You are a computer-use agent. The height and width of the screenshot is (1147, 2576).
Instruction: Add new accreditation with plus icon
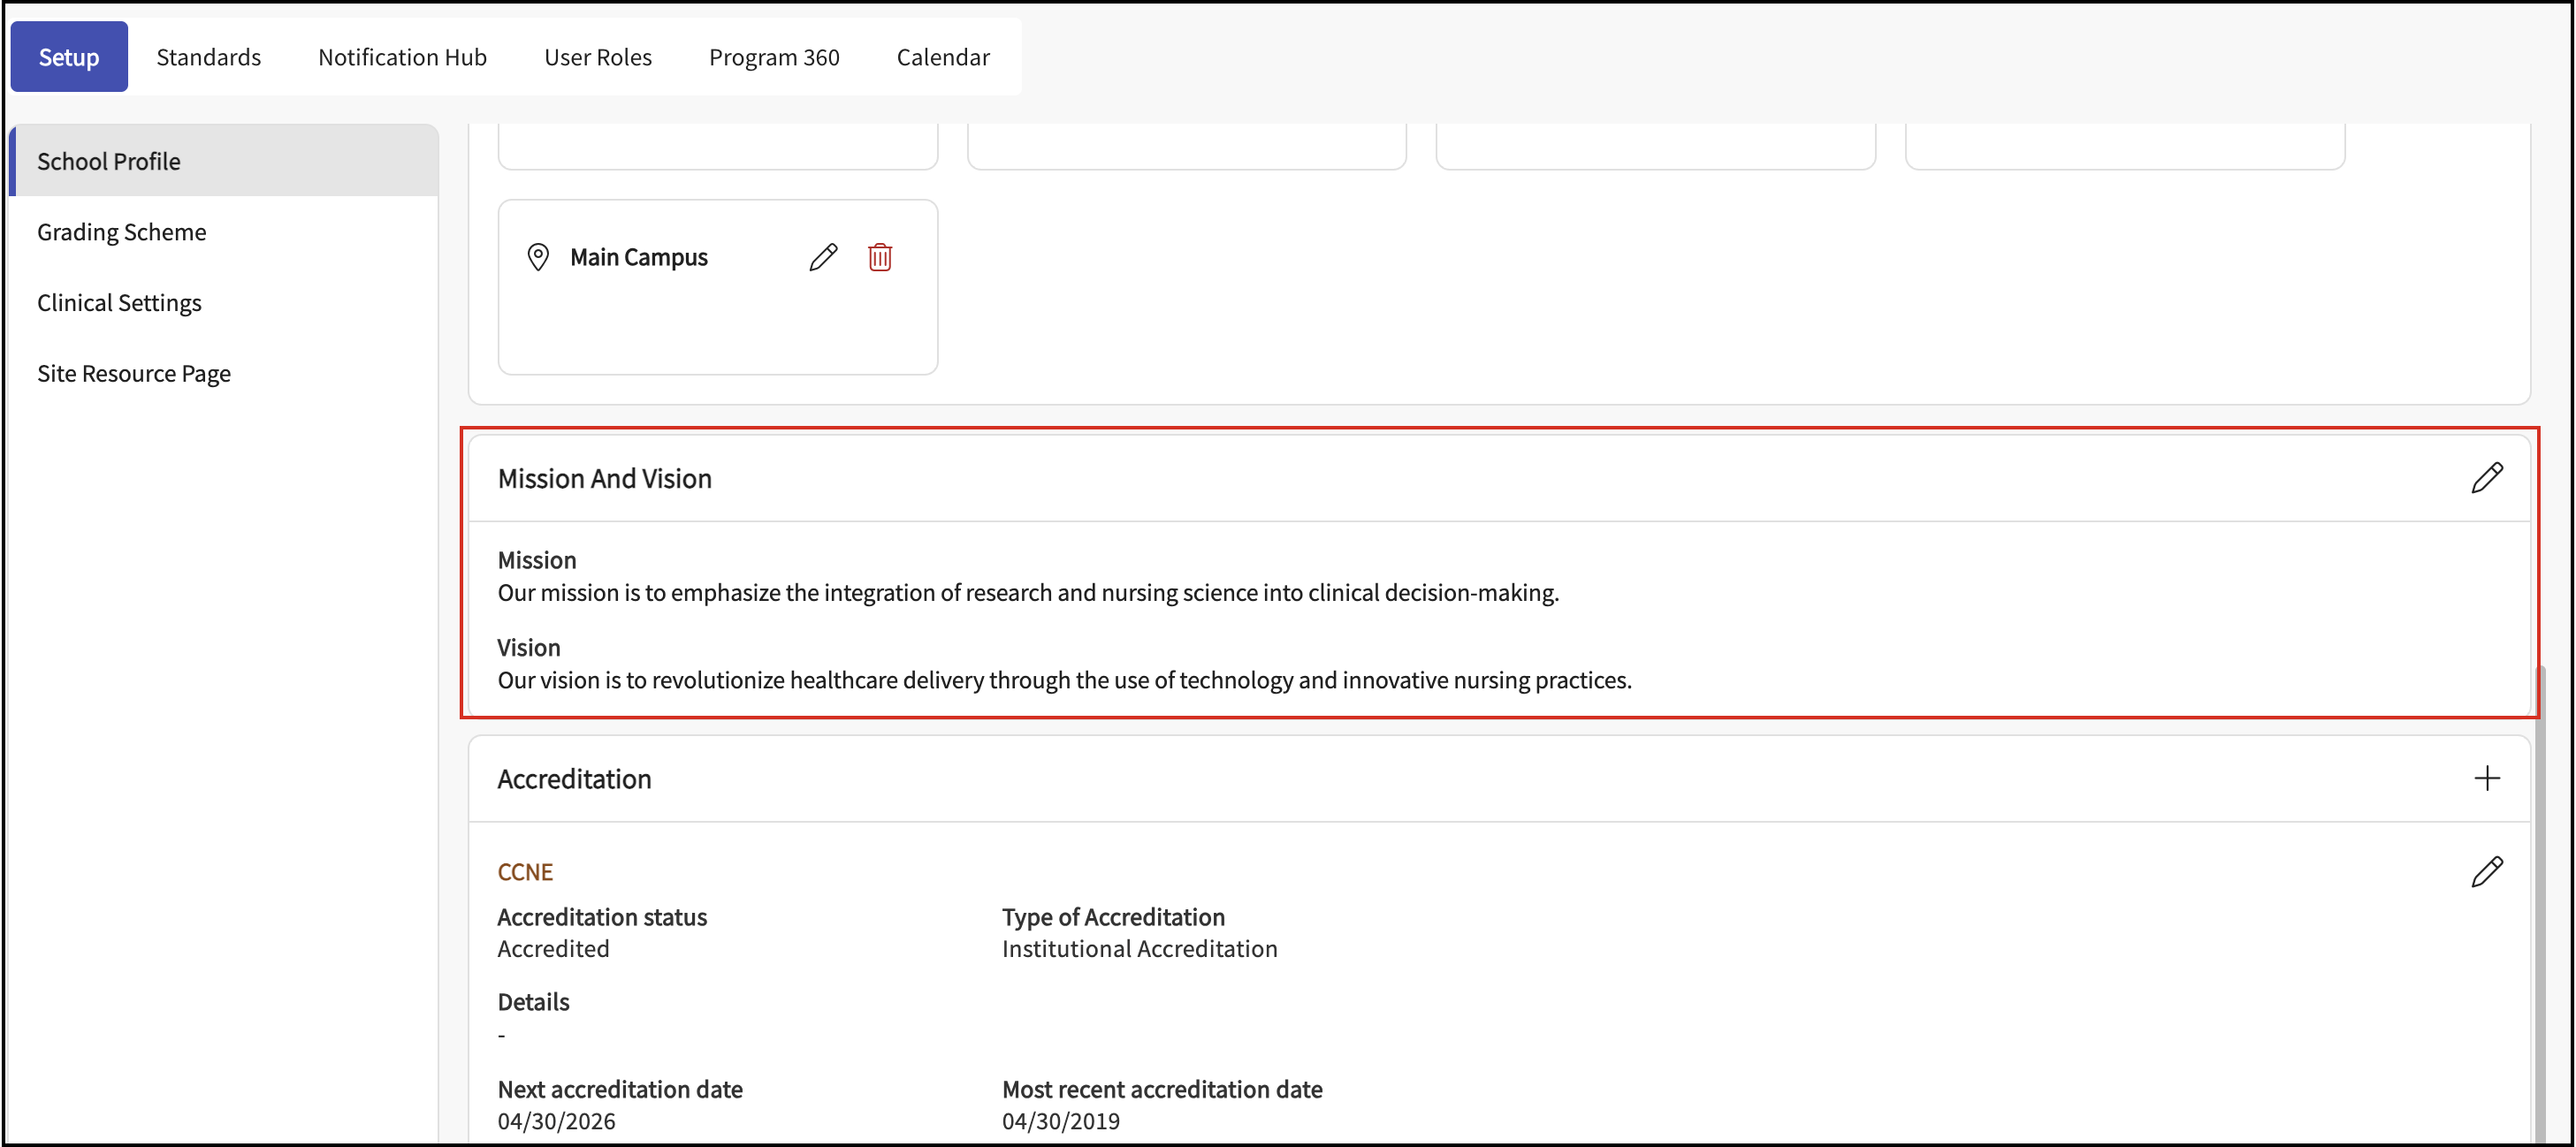click(x=2486, y=778)
